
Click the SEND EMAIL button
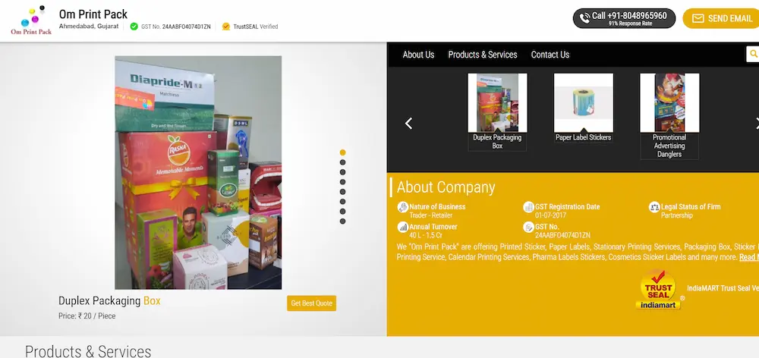pos(721,18)
